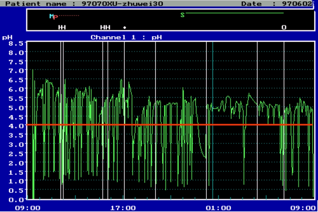This screenshot has height=212, width=318.
Task: Select the green S sleep marker
Action: coord(182,15)
